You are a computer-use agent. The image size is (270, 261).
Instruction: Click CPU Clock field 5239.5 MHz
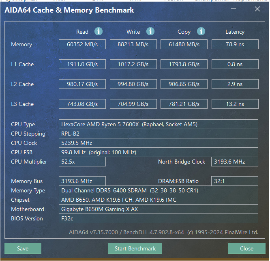click(x=159, y=143)
